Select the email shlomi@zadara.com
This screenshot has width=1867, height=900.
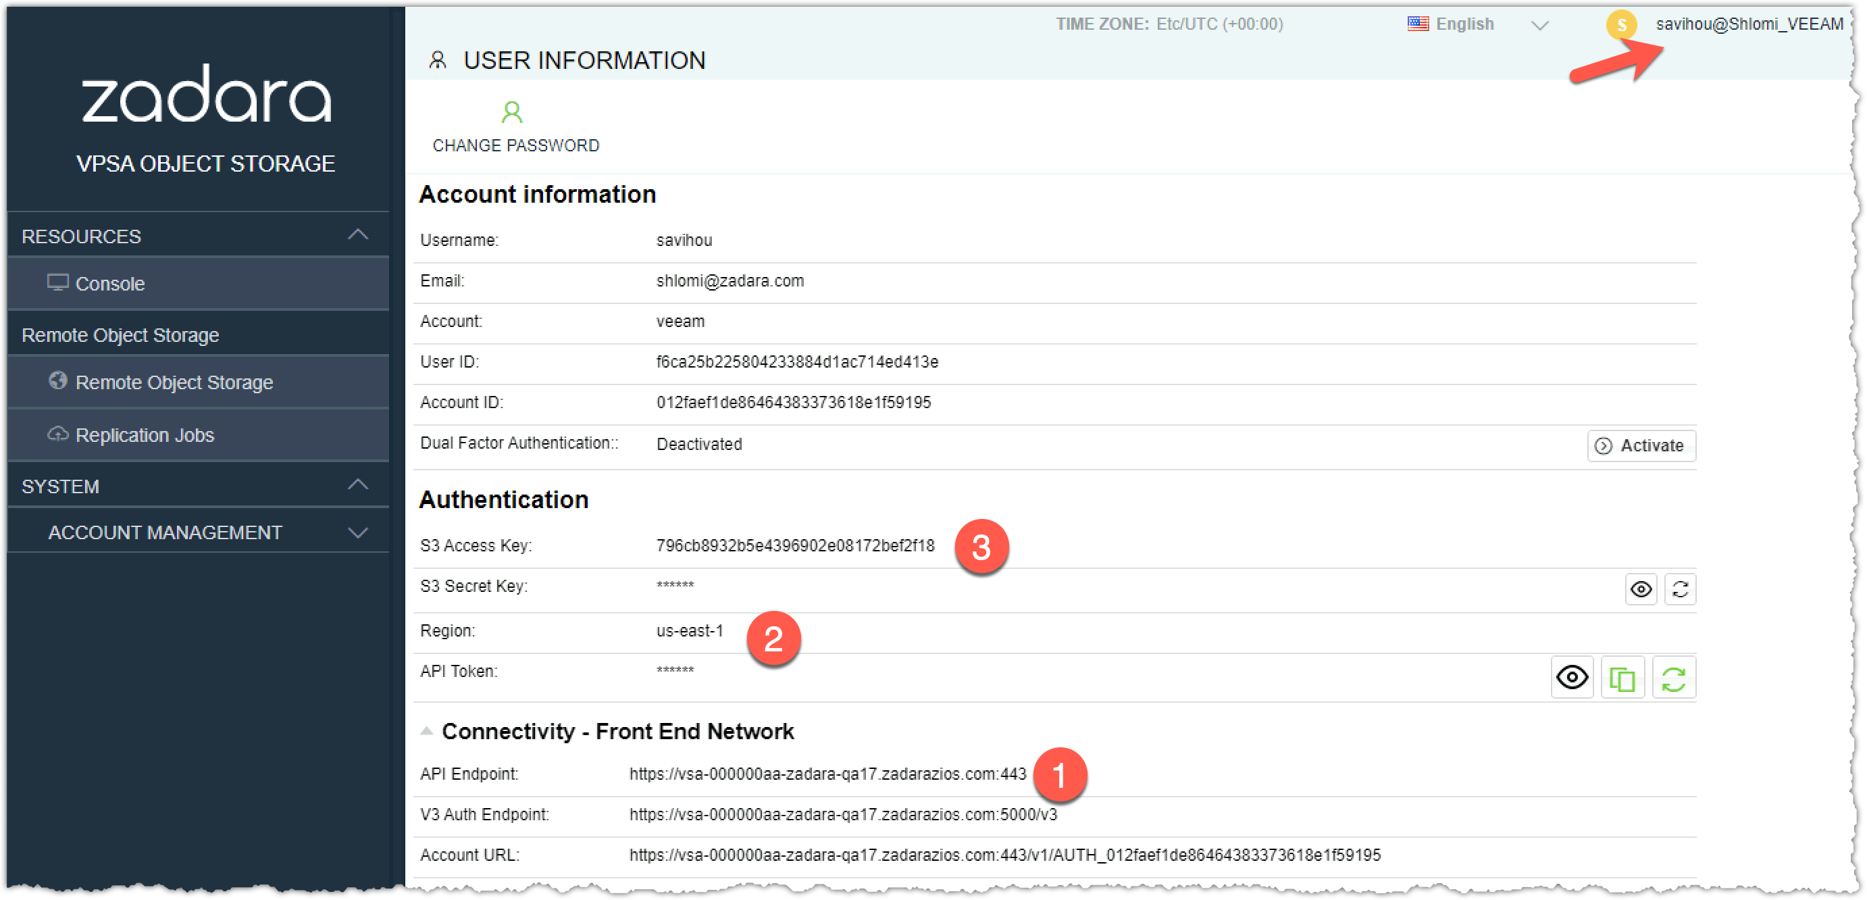click(x=730, y=280)
